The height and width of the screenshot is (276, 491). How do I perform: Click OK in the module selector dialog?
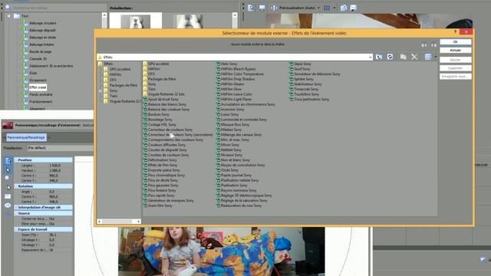coord(455,41)
